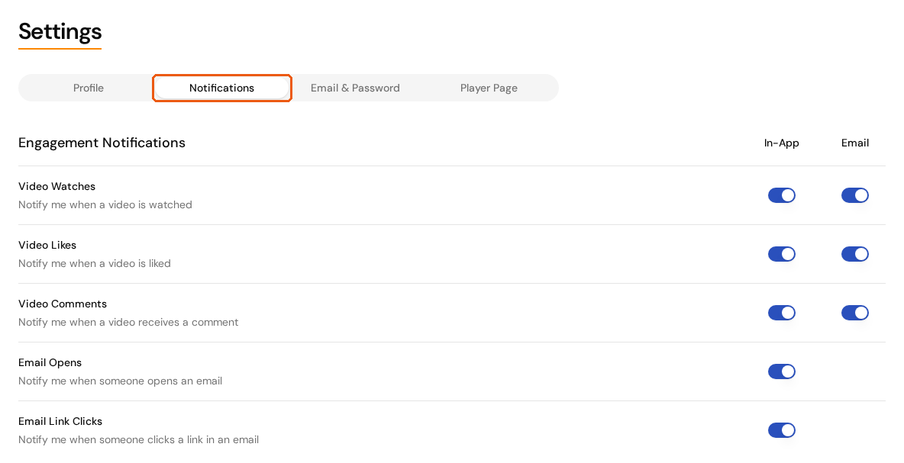Select the Video Watches row label
Screen dimensions: 904x463
click(x=57, y=187)
